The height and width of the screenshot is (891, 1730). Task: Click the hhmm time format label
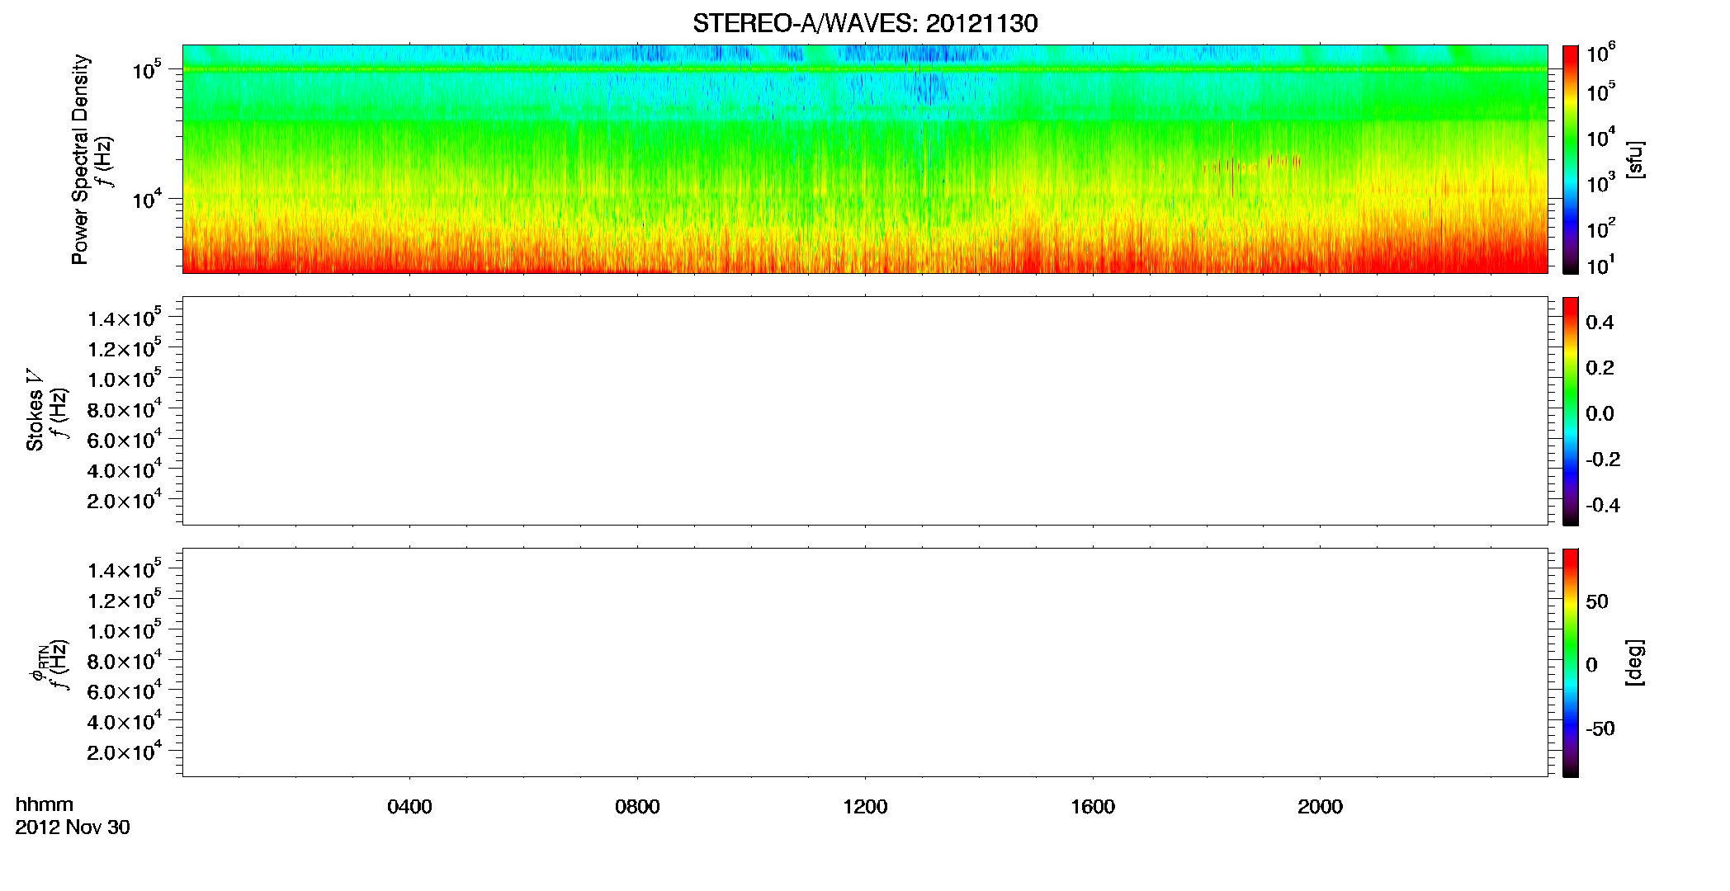click(45, 805)
